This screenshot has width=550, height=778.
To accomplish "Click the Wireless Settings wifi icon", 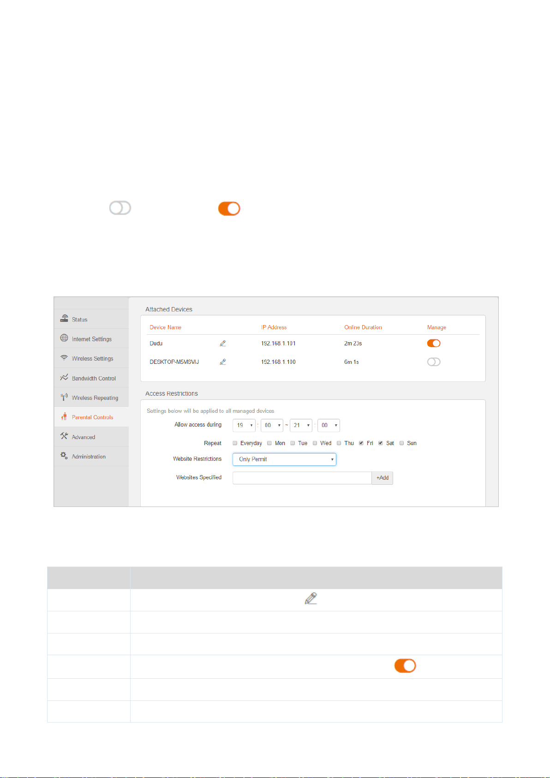I will click(x=64, y=358).
